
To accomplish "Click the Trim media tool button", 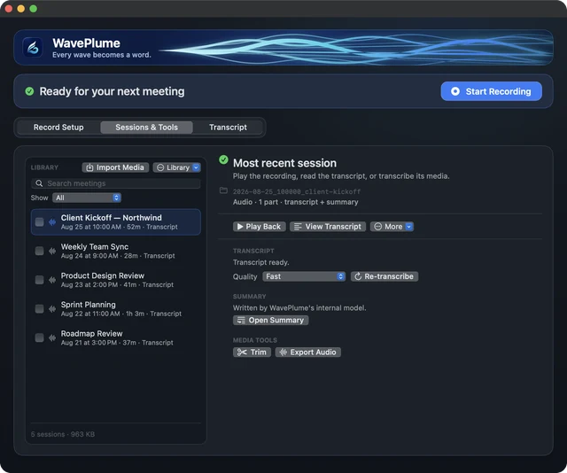I will [252, 353].
